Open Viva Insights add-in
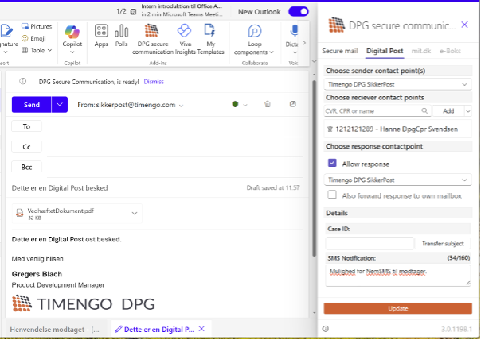This screenshot has height=340, width=481. click(185, 39)
